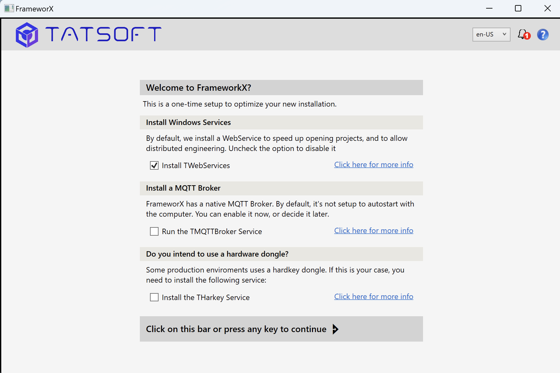Uncheck the Install TWebServices checkbox
560x373 pixels.
click(x=154, y=166)
